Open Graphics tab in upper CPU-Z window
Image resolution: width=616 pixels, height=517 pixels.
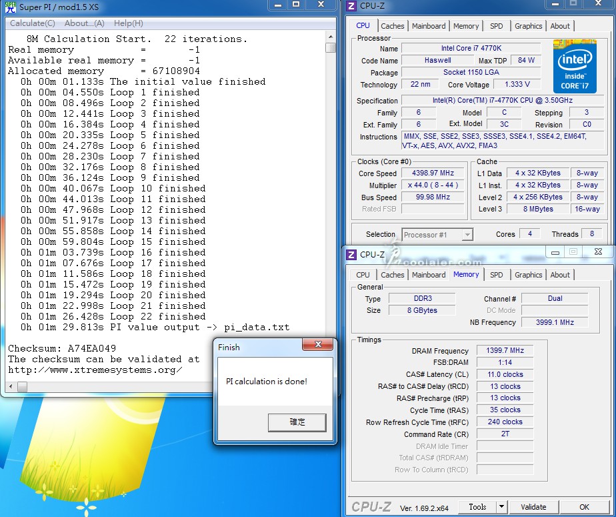tap(529, 26)
